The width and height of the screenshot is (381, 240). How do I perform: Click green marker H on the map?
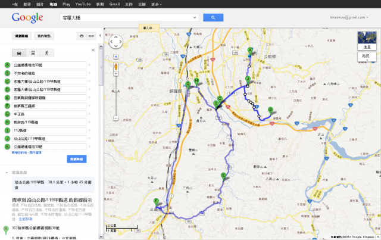196,82
